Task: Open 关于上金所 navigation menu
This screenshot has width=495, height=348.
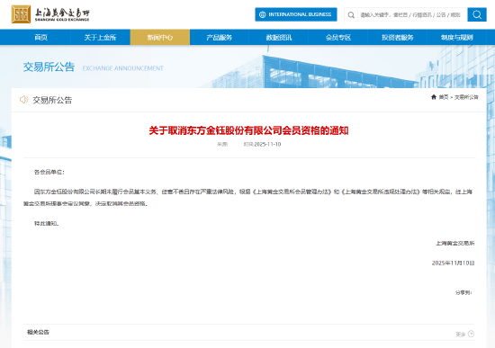Action: point(101,37)
